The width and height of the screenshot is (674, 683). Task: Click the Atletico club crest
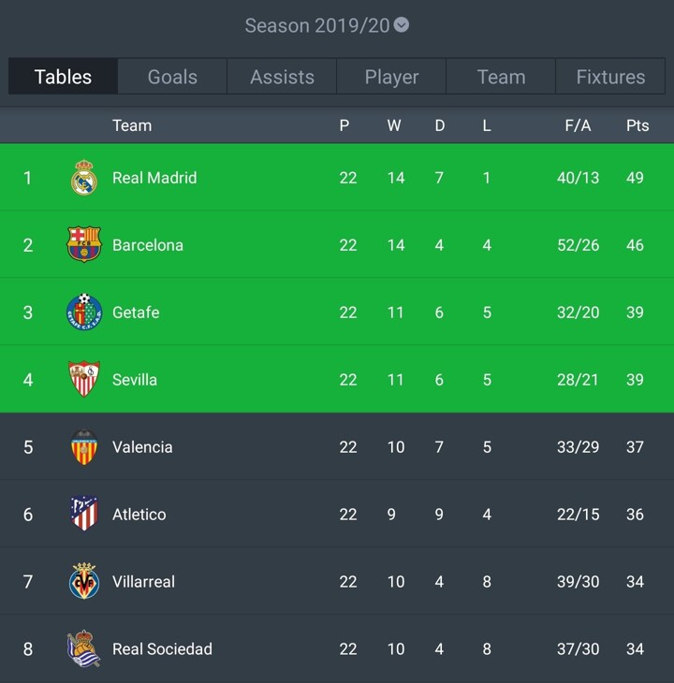(84, 515)
